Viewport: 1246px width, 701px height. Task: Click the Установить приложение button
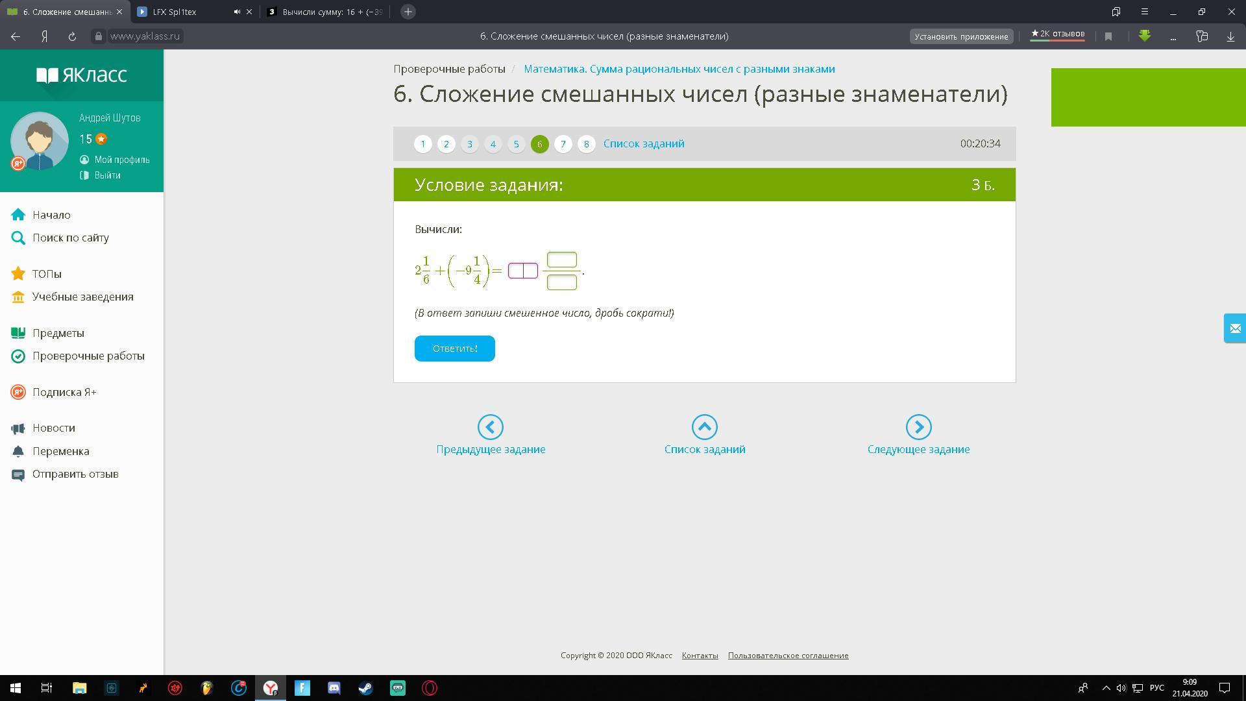(x=960, y=36)
